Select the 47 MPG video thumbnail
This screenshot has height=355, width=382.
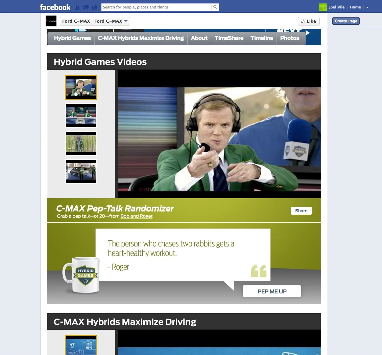click(x=81, y=345)
